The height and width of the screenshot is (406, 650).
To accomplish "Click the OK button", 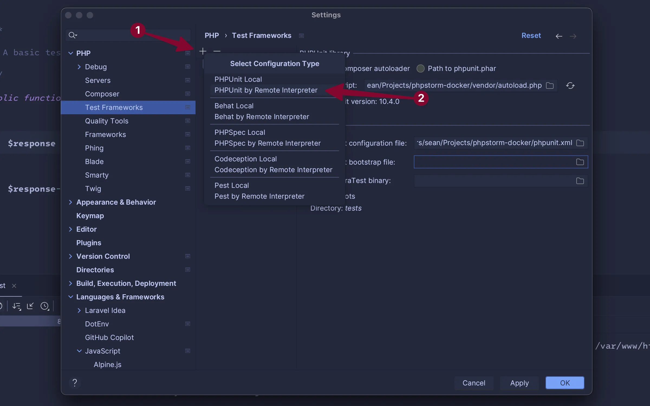I will 565,383.
